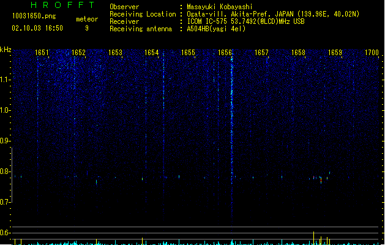Click the tallest yellow level spike near 1658
385x245 pixels.
(x=313, y=238)
